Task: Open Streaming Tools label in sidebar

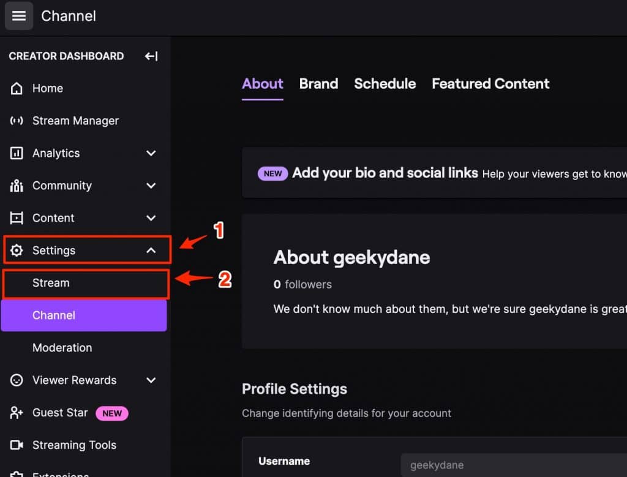Action: [74, 445]
